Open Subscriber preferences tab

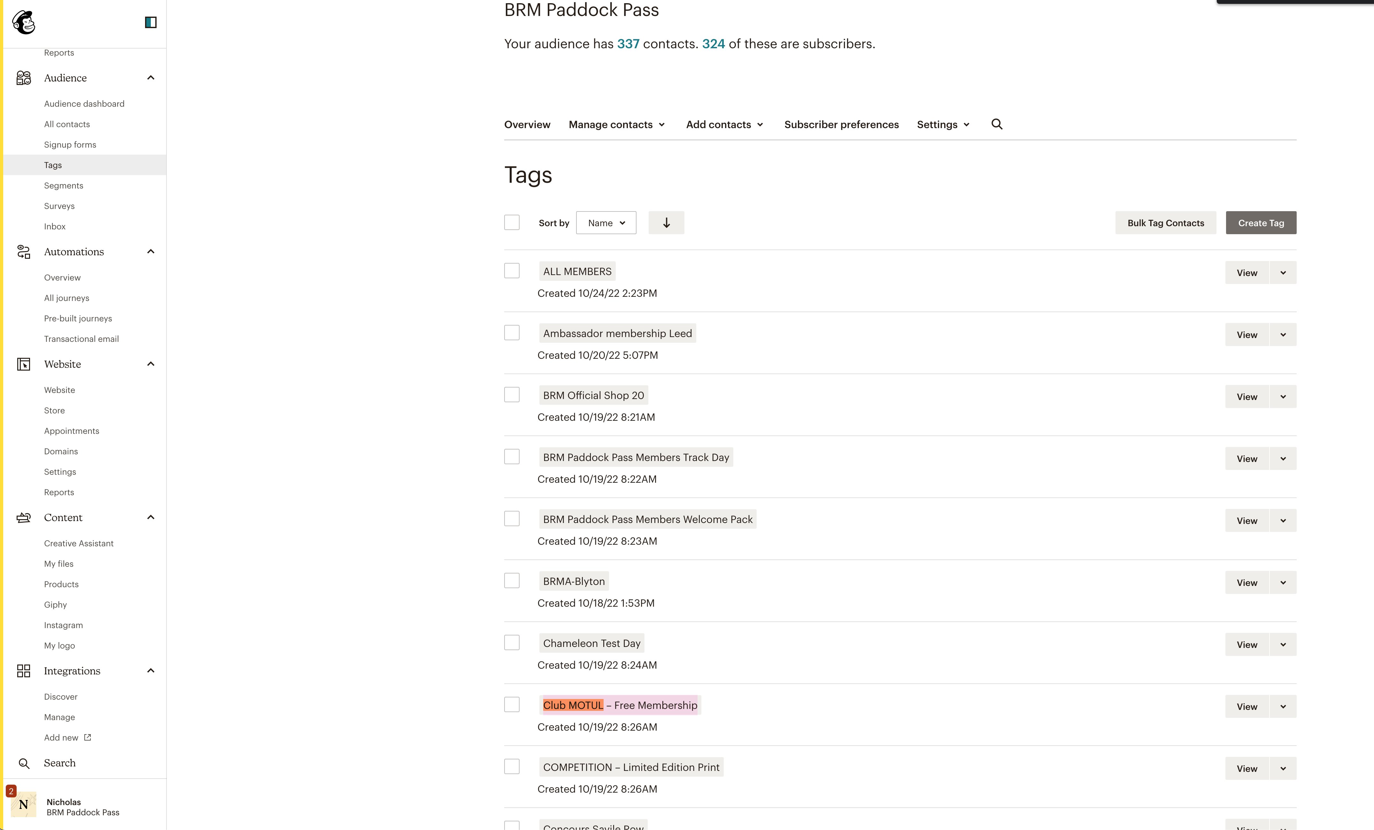tap(841, 124)
